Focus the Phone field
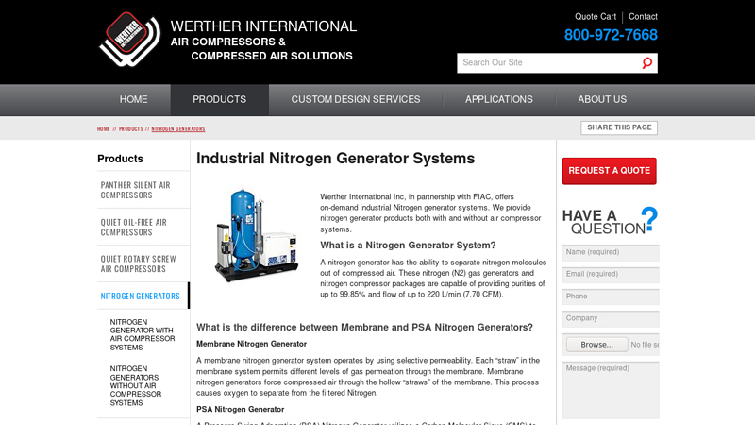755x425 pixels. pyautogui.click(x=611, y=297)
